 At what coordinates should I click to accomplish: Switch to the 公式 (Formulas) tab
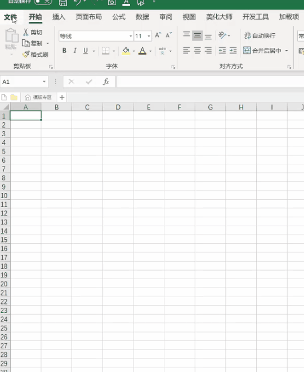click(119, 17)
